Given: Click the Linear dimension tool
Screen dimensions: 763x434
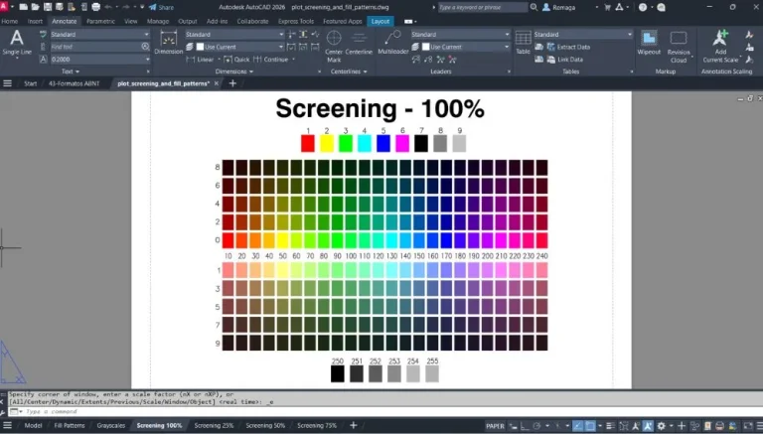Looking at the screenshot, I should (x=200, y=60).
